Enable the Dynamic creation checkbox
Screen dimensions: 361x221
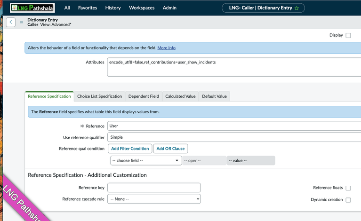[x=348, y=200]
